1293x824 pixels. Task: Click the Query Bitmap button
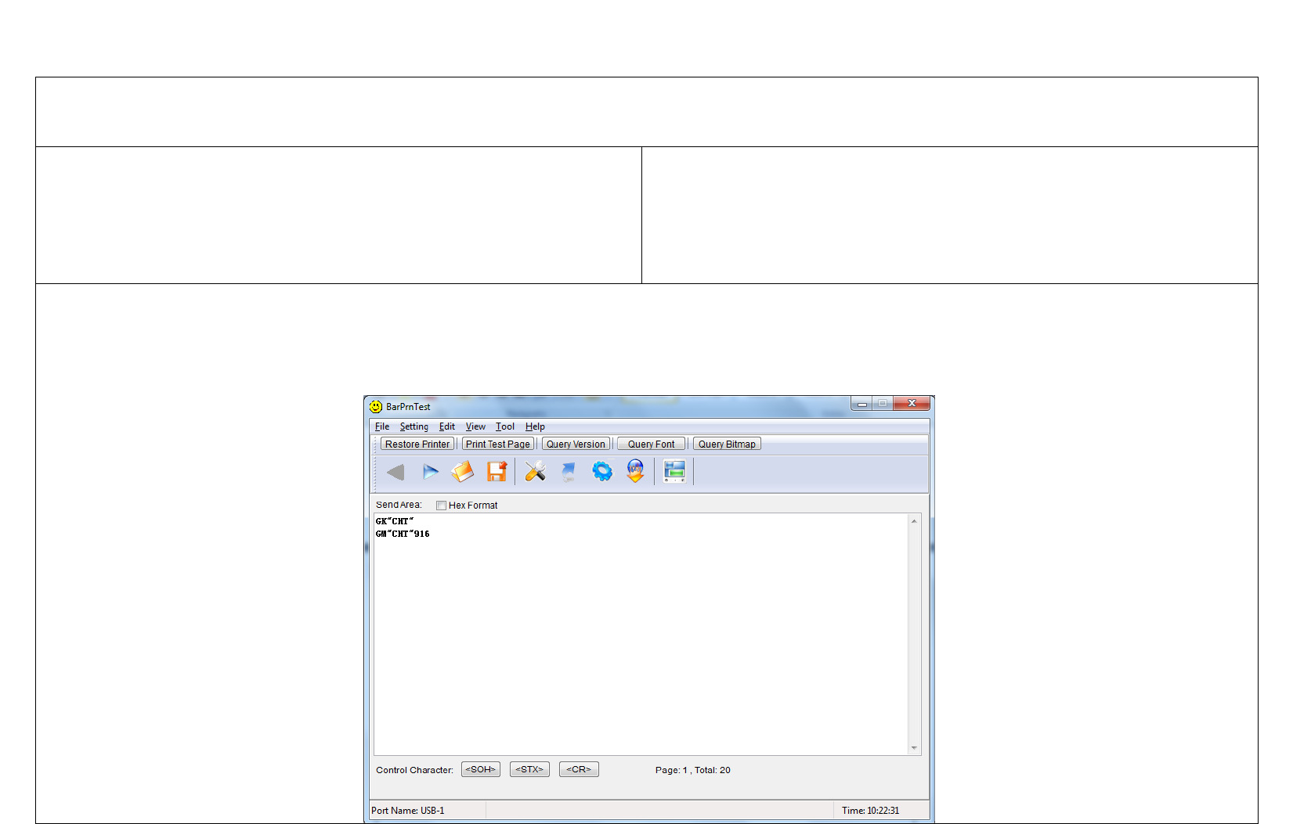point(727,444)
